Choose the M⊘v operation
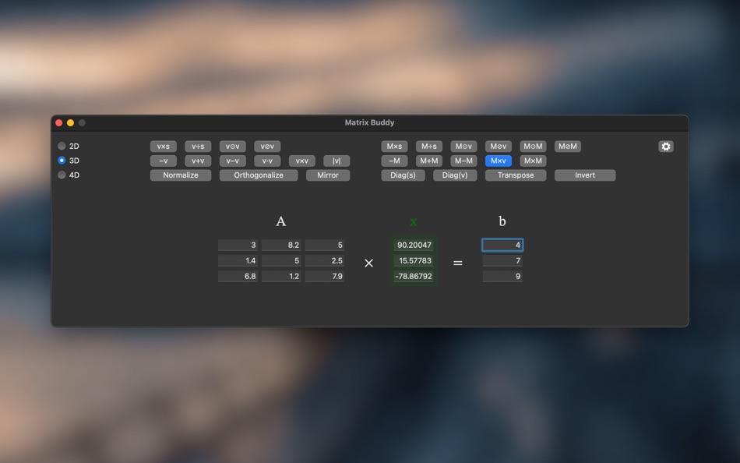The width and height of the screenshot is (740, 463). [499, 147]
